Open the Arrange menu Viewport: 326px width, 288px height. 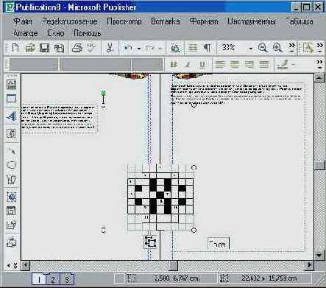[x=26, y=33]
